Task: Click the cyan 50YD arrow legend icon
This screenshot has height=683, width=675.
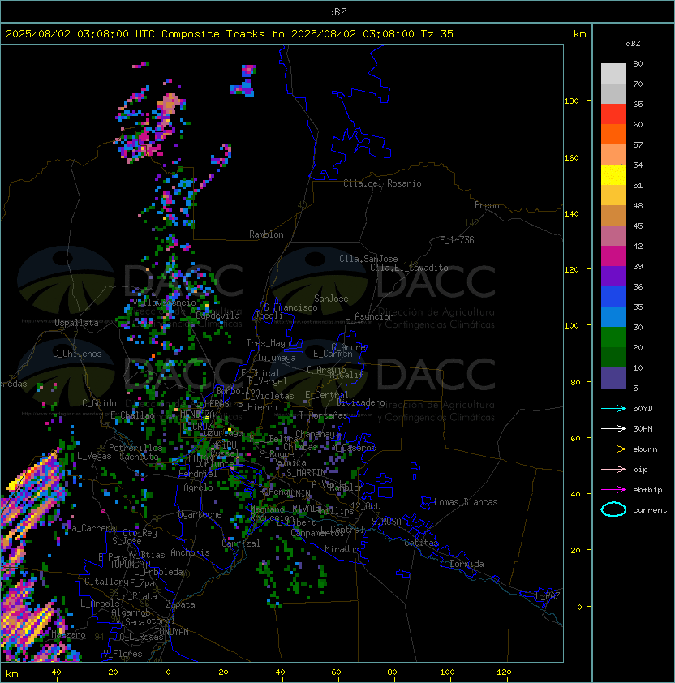Action: [x=613, y=408]
